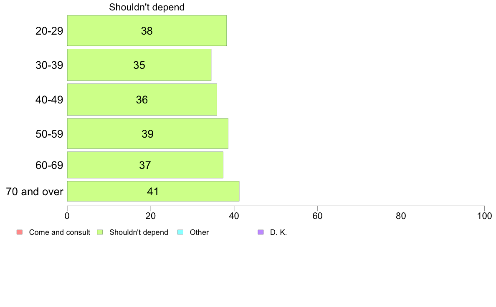Click the 0 tick on x-axis
The height and width of the screenshot is (307, 496).
(67, 216)
